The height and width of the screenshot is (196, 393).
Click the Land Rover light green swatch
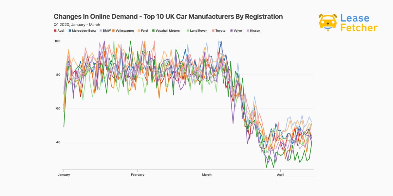188,31
